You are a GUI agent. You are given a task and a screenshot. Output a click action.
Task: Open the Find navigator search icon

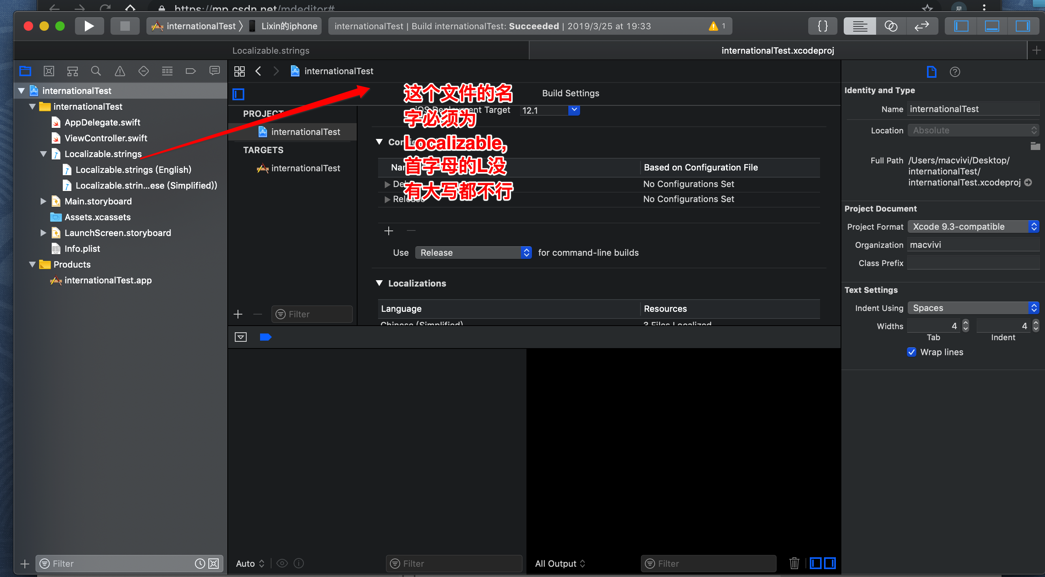point(96,71)
